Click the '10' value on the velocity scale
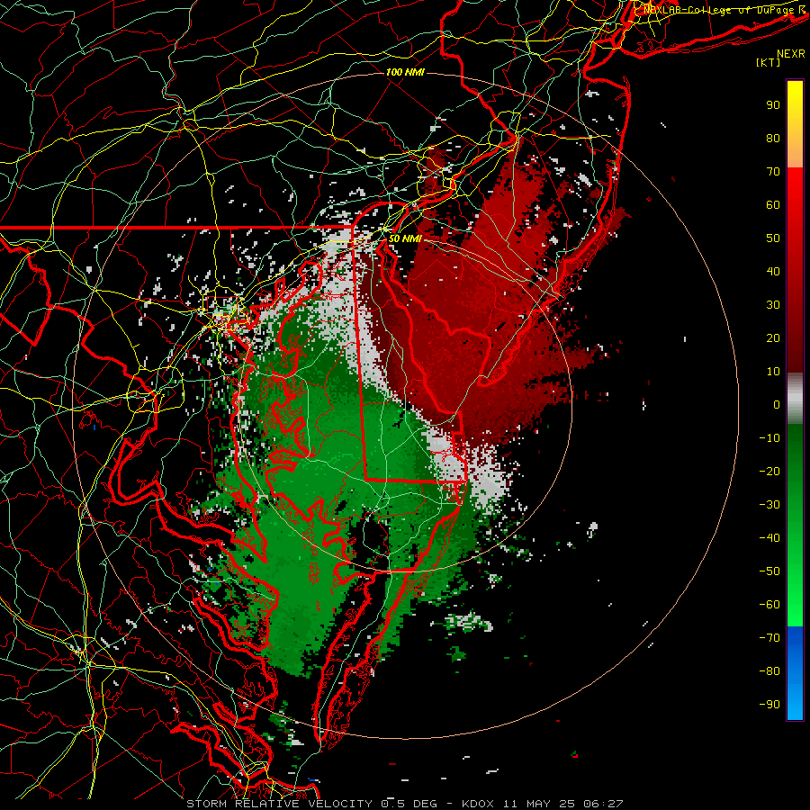Screen dimensions: 810x810 coord(773,372)
